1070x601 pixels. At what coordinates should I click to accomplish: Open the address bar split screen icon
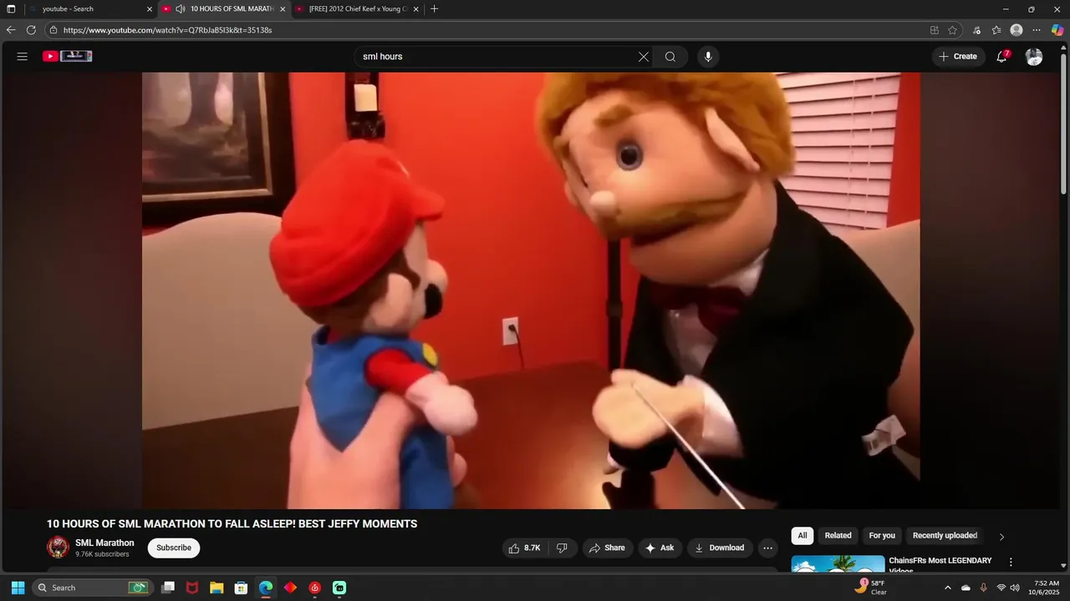tap(935, 30)
